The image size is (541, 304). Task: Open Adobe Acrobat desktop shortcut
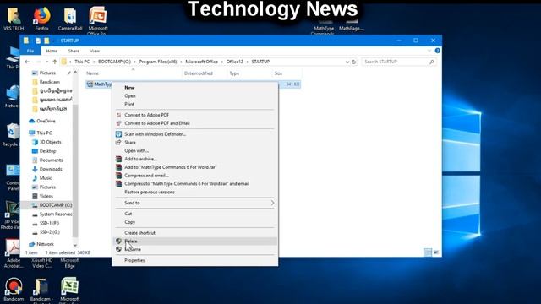[x=14, y=253]
